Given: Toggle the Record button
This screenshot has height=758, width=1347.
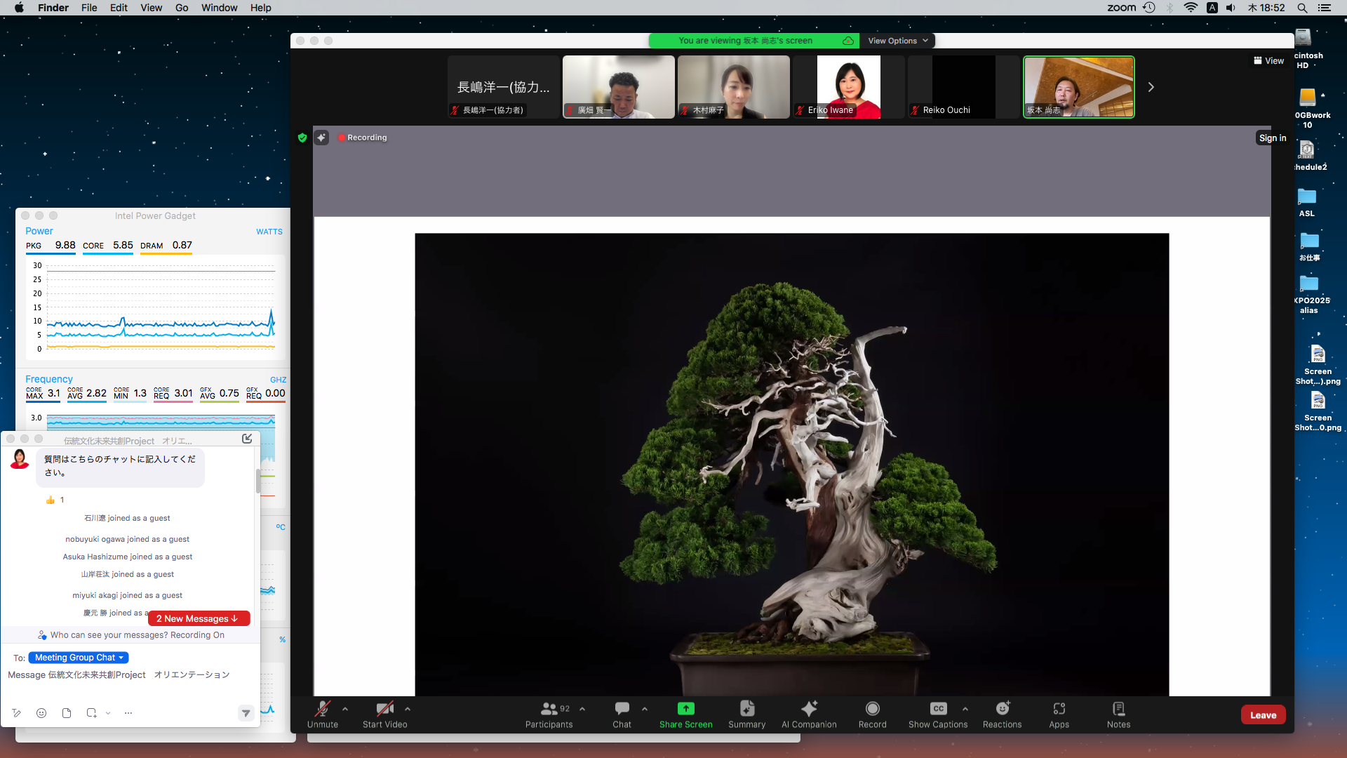Looking at the screenshot, I should point(872,709).
